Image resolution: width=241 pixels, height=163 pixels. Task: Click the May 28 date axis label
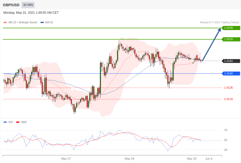click(129, 159)
